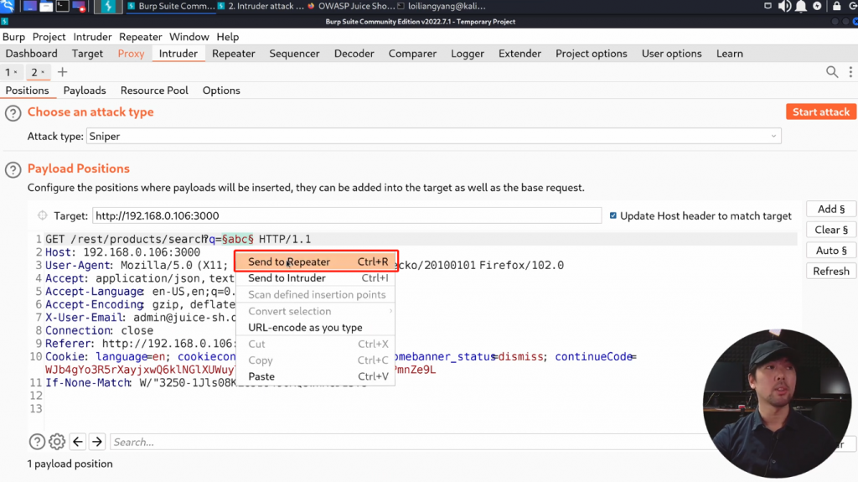Image resolution: width=858 pixels, height=482 pixels.
Task: Open the power manager tray icon
Action: [x=817, y=6]
